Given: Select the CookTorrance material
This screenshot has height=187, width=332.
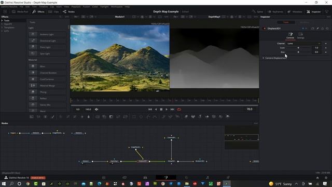Looking at the screenshot, I should tap(47, 79).
